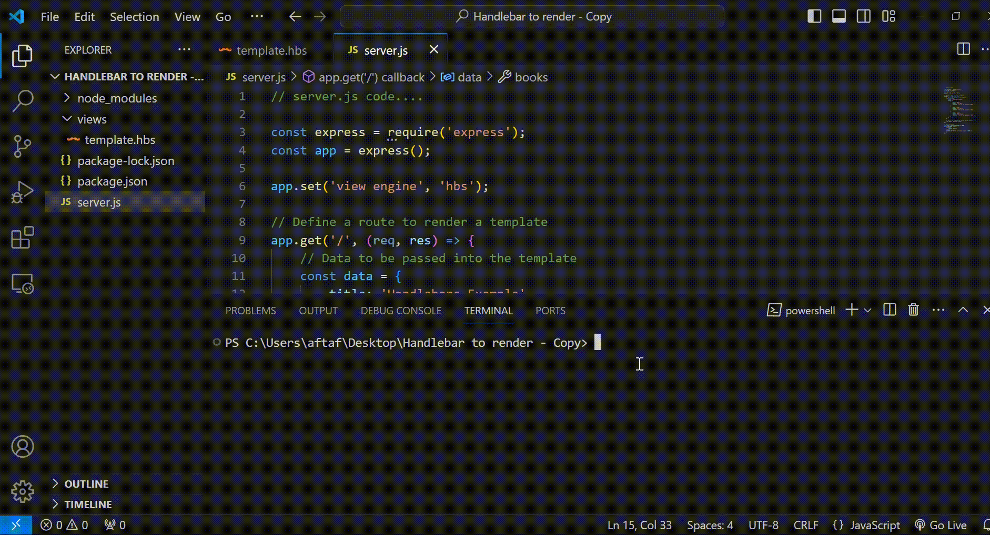Screen dimensions: 990x535
Task: Expand the node_modules folder
Action: click(x=117, y=98)
